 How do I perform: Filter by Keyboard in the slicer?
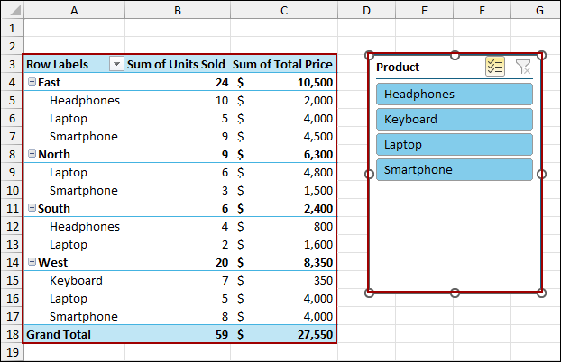click(x=454, y=120)
